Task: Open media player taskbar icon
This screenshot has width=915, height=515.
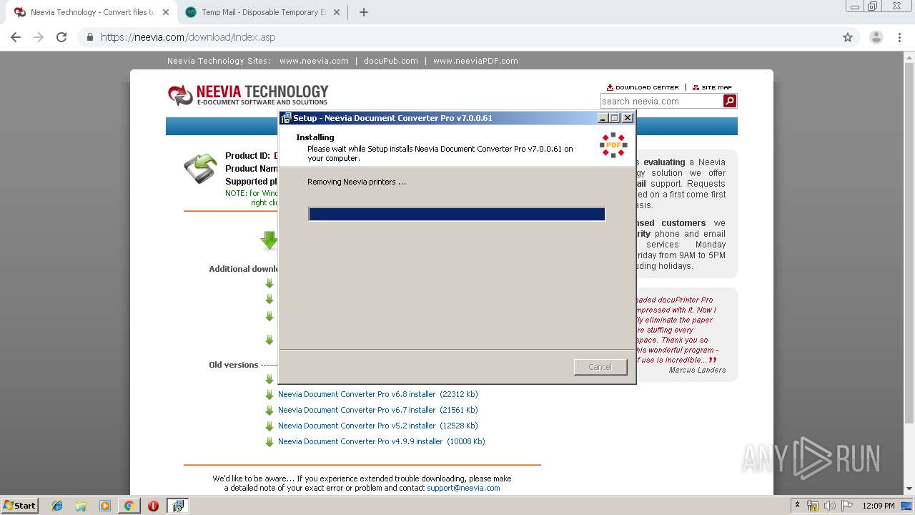Action: (105, 506)
